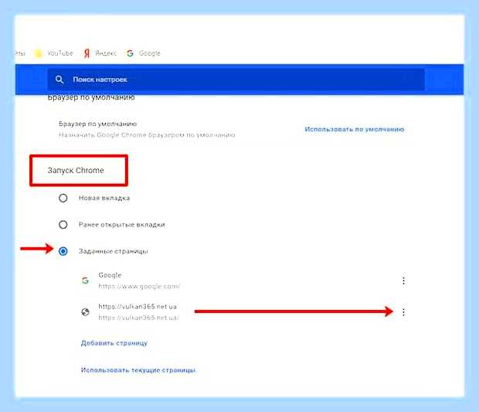Select the Новая вкладка radio option
The image size is (479, 412).
[63, 198]
